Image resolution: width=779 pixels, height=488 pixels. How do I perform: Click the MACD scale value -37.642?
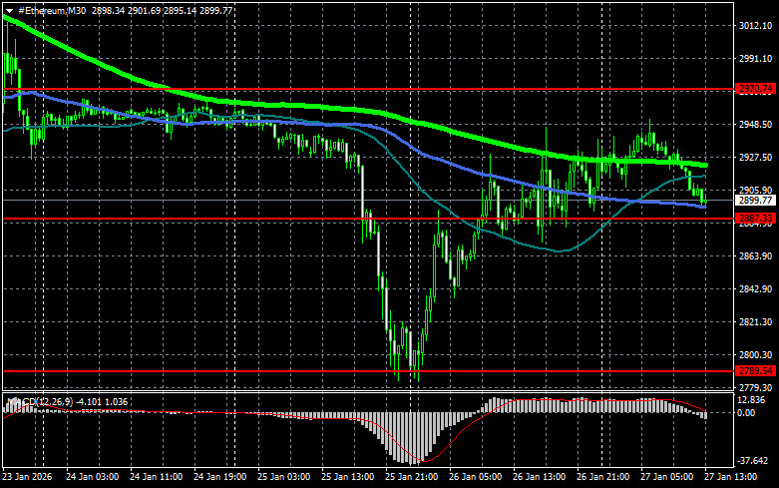pos(753,461)
